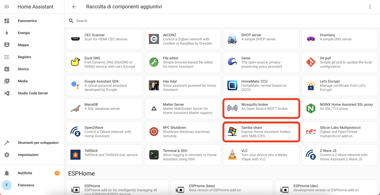380x195 pixels.
Task: Collapse the sidebar with the menu icon
Action: click(7, 7)
